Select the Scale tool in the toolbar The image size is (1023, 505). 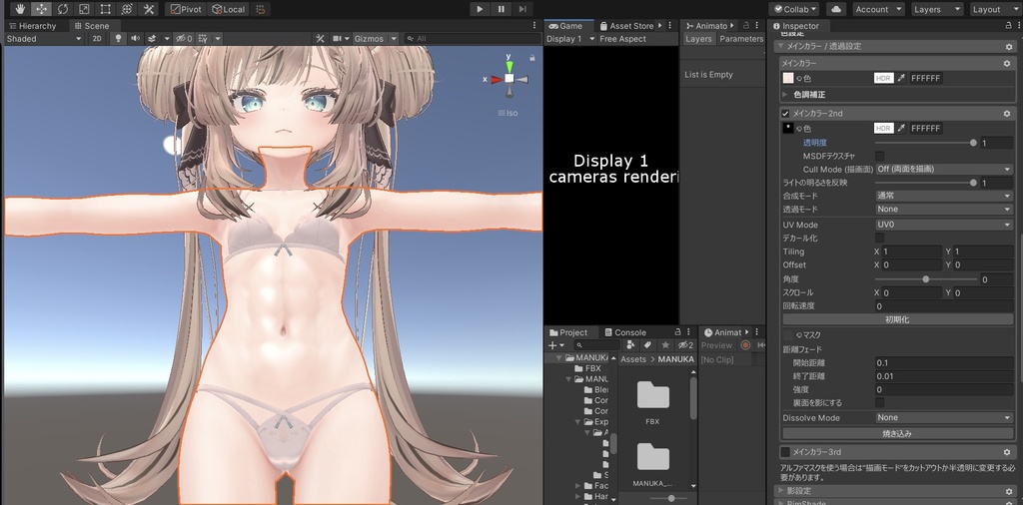(84, 9)
